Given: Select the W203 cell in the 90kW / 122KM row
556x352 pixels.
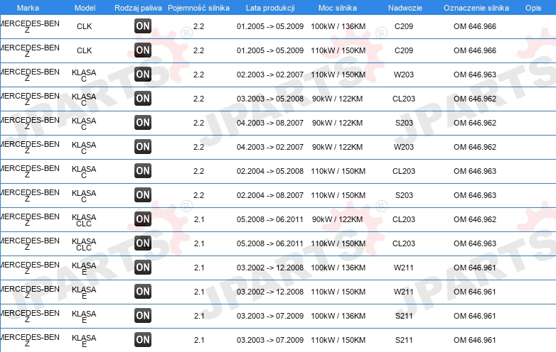Looking at the screenshot, I should [x=404, y=147].
